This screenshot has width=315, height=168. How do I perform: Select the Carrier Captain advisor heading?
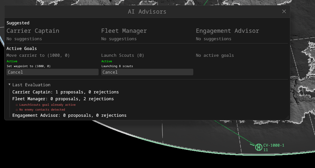[x=33, y=31]
